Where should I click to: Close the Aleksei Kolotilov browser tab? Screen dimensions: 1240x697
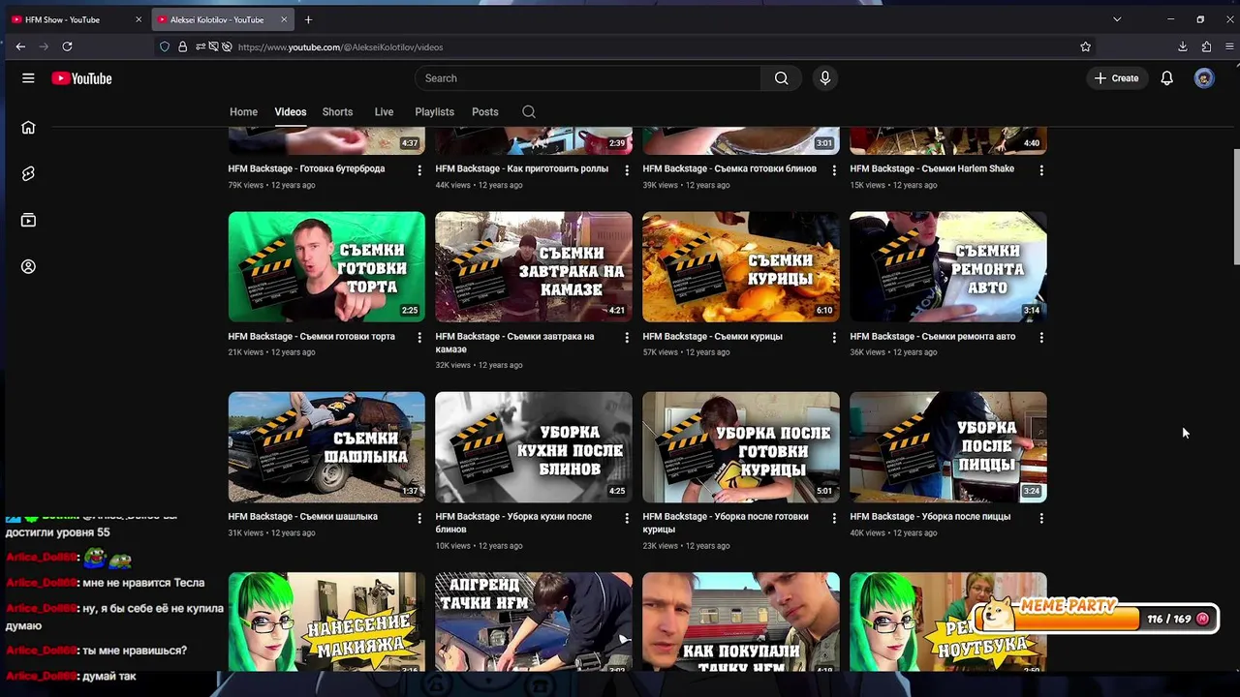tap(284, 19)
